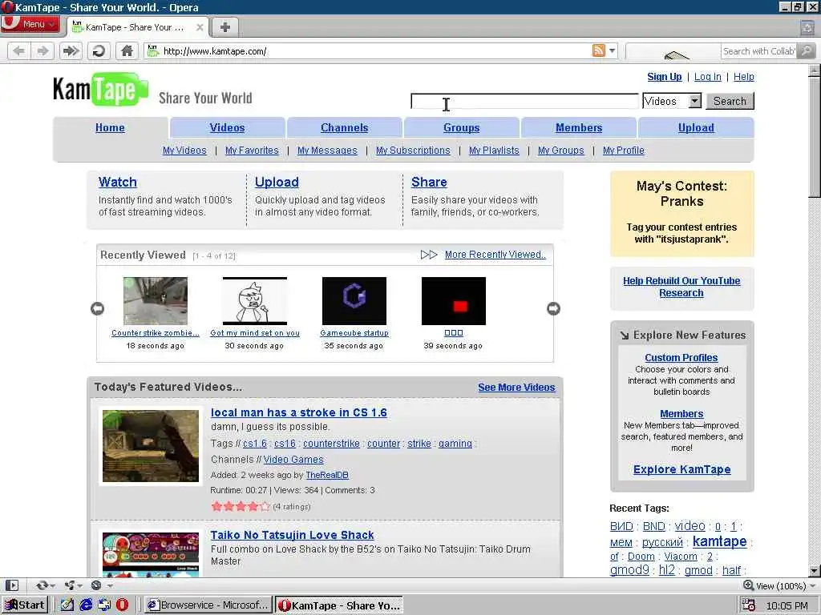Screen dimensions: 821x615
Task: Open the View (100%) zoom dropdown
Action: 779,585
